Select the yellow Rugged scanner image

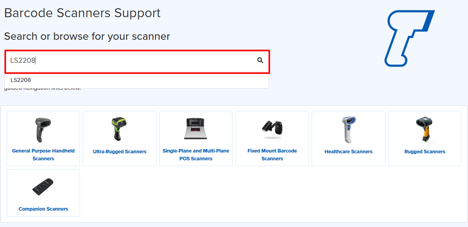[x=424, y=129]
